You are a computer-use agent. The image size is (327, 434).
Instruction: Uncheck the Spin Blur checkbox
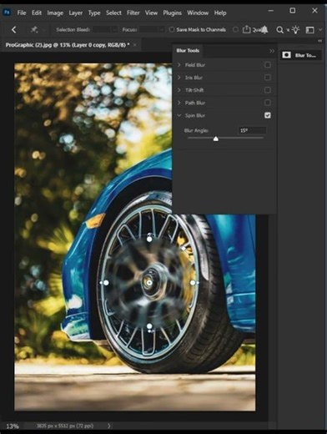coord(268,115)
